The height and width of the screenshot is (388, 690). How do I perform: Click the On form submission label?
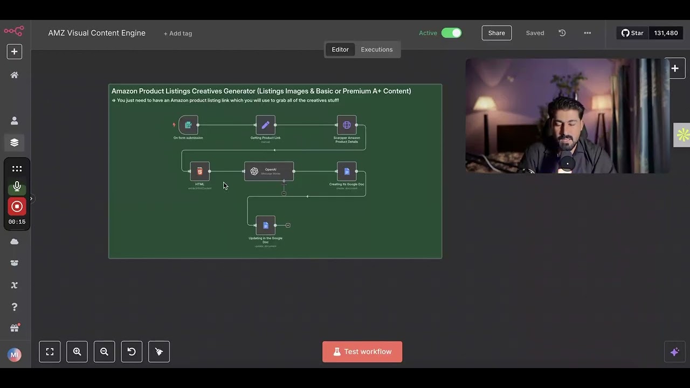(188, 138)
